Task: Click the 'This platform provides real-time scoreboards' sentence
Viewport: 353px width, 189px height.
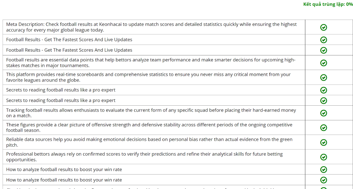Action: (148, 77)
